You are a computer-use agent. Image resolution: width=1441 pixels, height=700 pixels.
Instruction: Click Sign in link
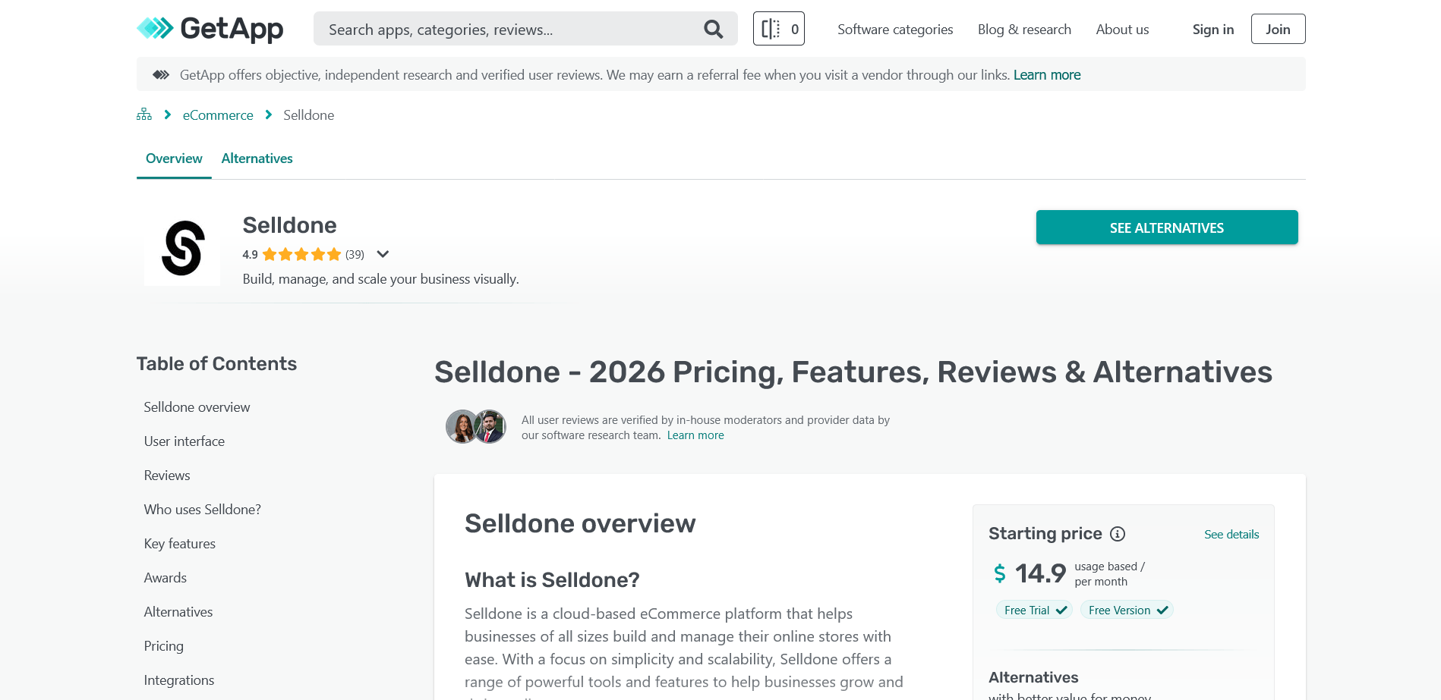[1213, 30]
